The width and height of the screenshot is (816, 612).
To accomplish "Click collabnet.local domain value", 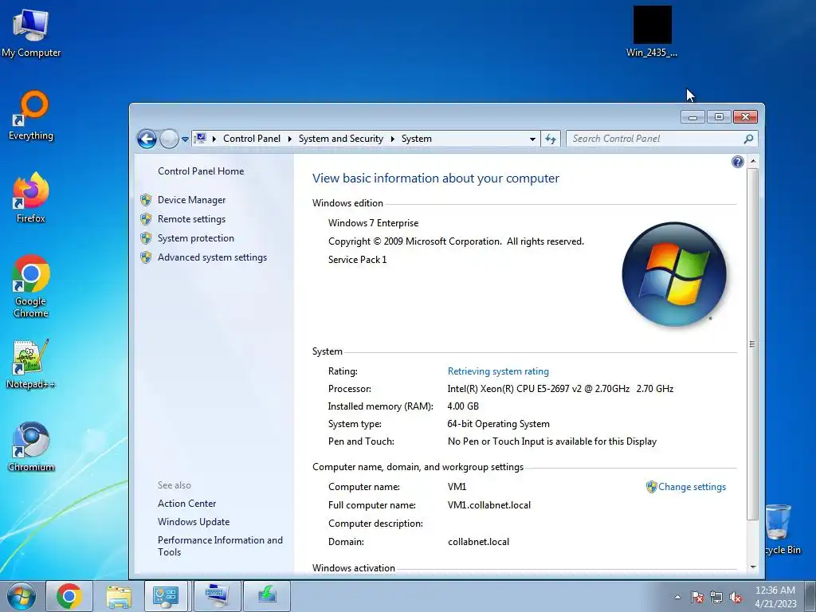I will pos(478,542).
